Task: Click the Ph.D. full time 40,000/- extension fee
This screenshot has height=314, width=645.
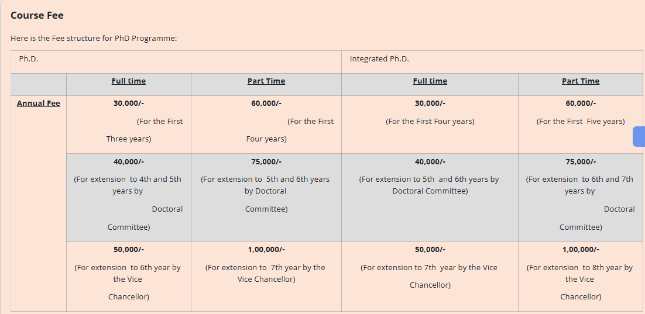Action: (x=128, y=161)
